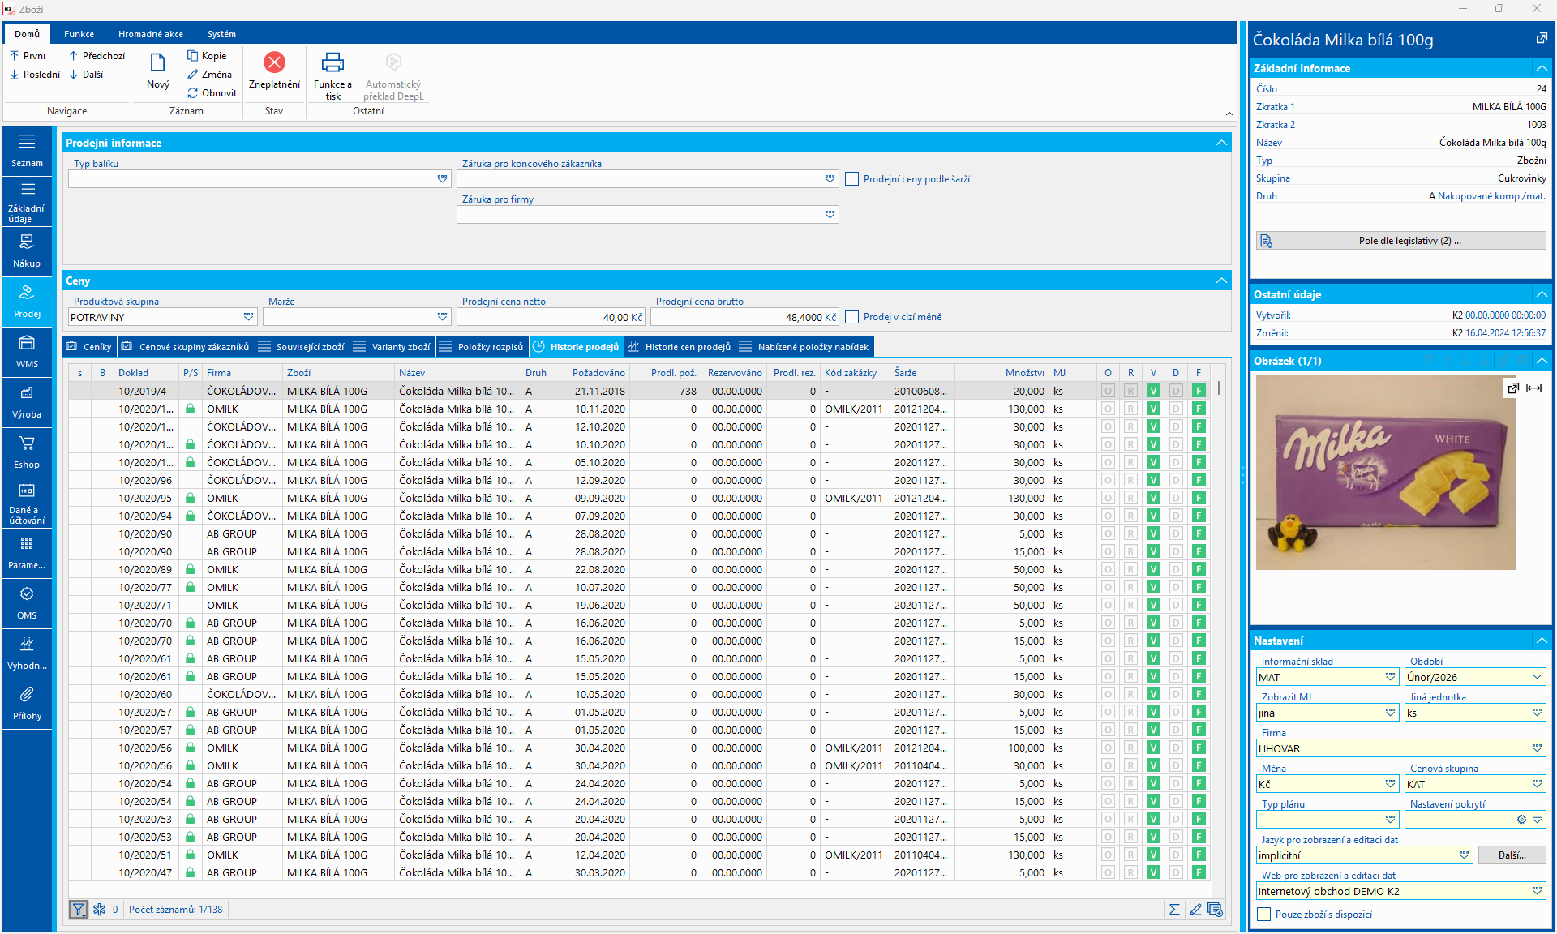Open the Typ balíku dropdown

[442, 179]
